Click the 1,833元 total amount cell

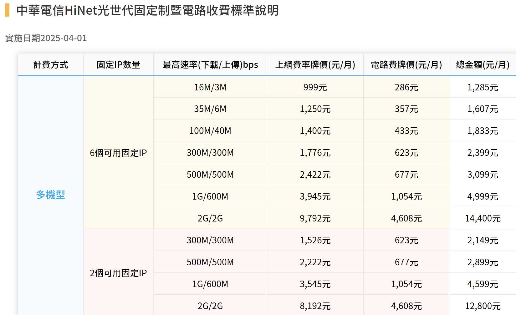point(483,131)
